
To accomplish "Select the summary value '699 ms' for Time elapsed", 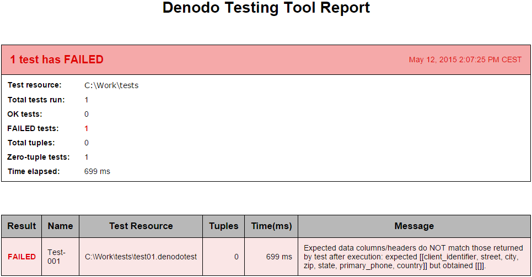I will [97, 172].
